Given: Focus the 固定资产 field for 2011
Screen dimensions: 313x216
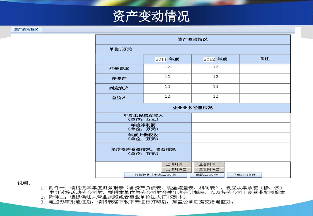Looking at the screenshot, I should pos(167,88).
